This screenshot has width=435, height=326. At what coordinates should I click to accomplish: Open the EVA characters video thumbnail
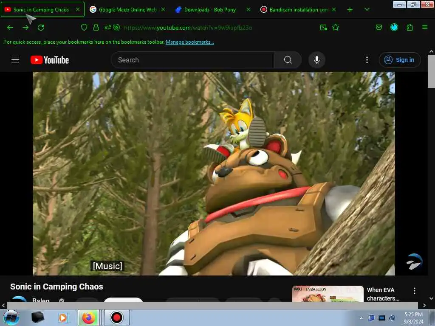(328, 294)
